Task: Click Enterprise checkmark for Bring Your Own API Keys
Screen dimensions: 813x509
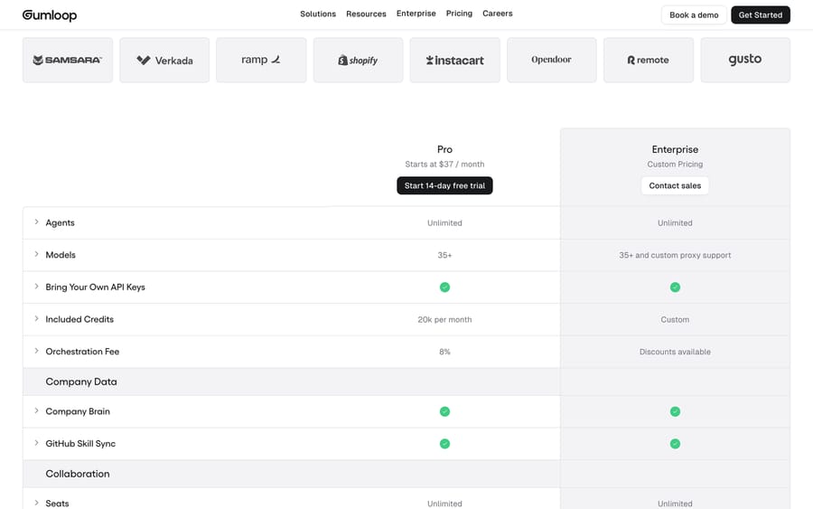Action: point(675,287)
